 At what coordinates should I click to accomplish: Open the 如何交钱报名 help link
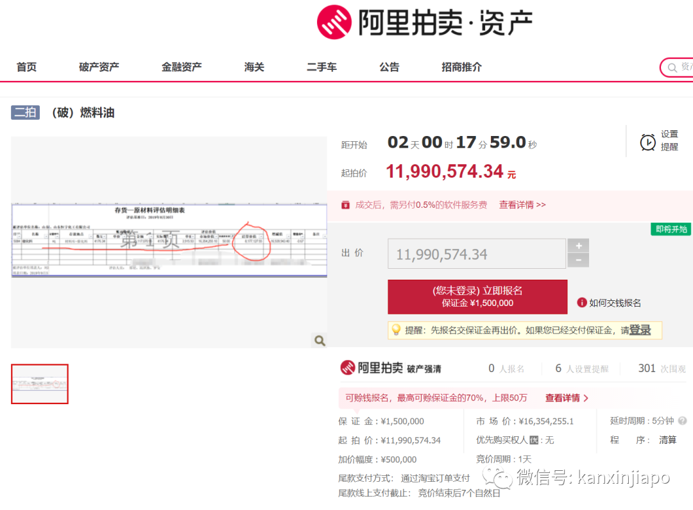(615, 303)
